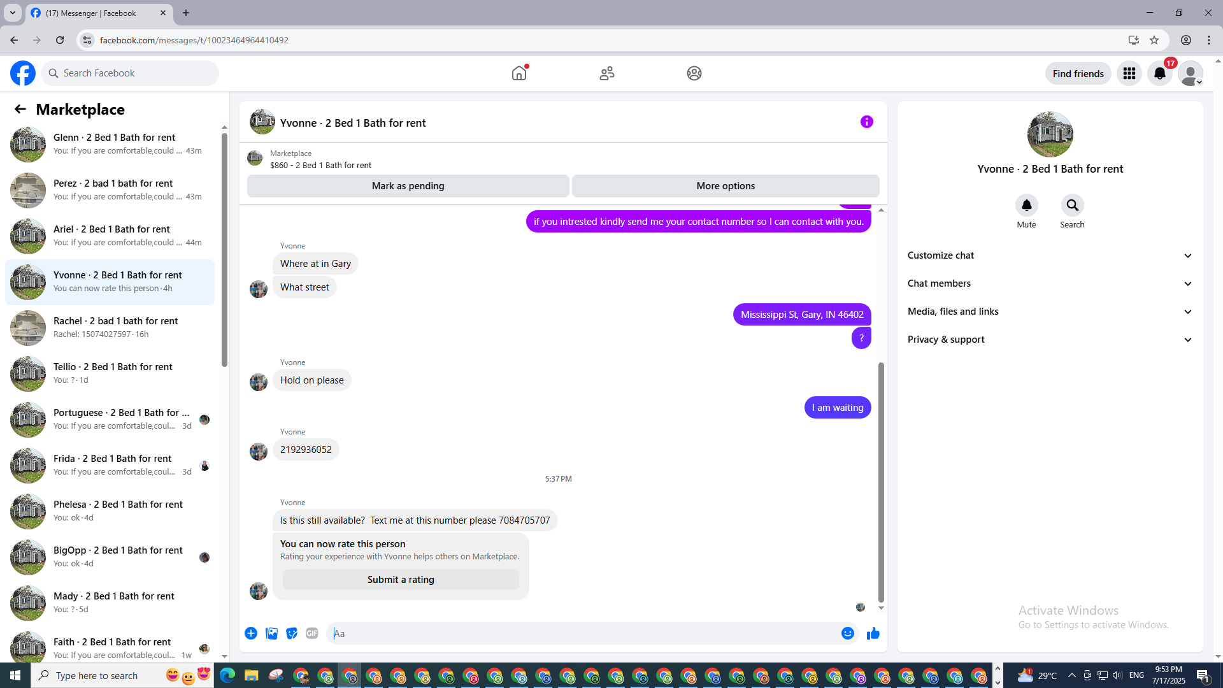Open Mady 2 Bed 1 Bath chat

(110, 603)
